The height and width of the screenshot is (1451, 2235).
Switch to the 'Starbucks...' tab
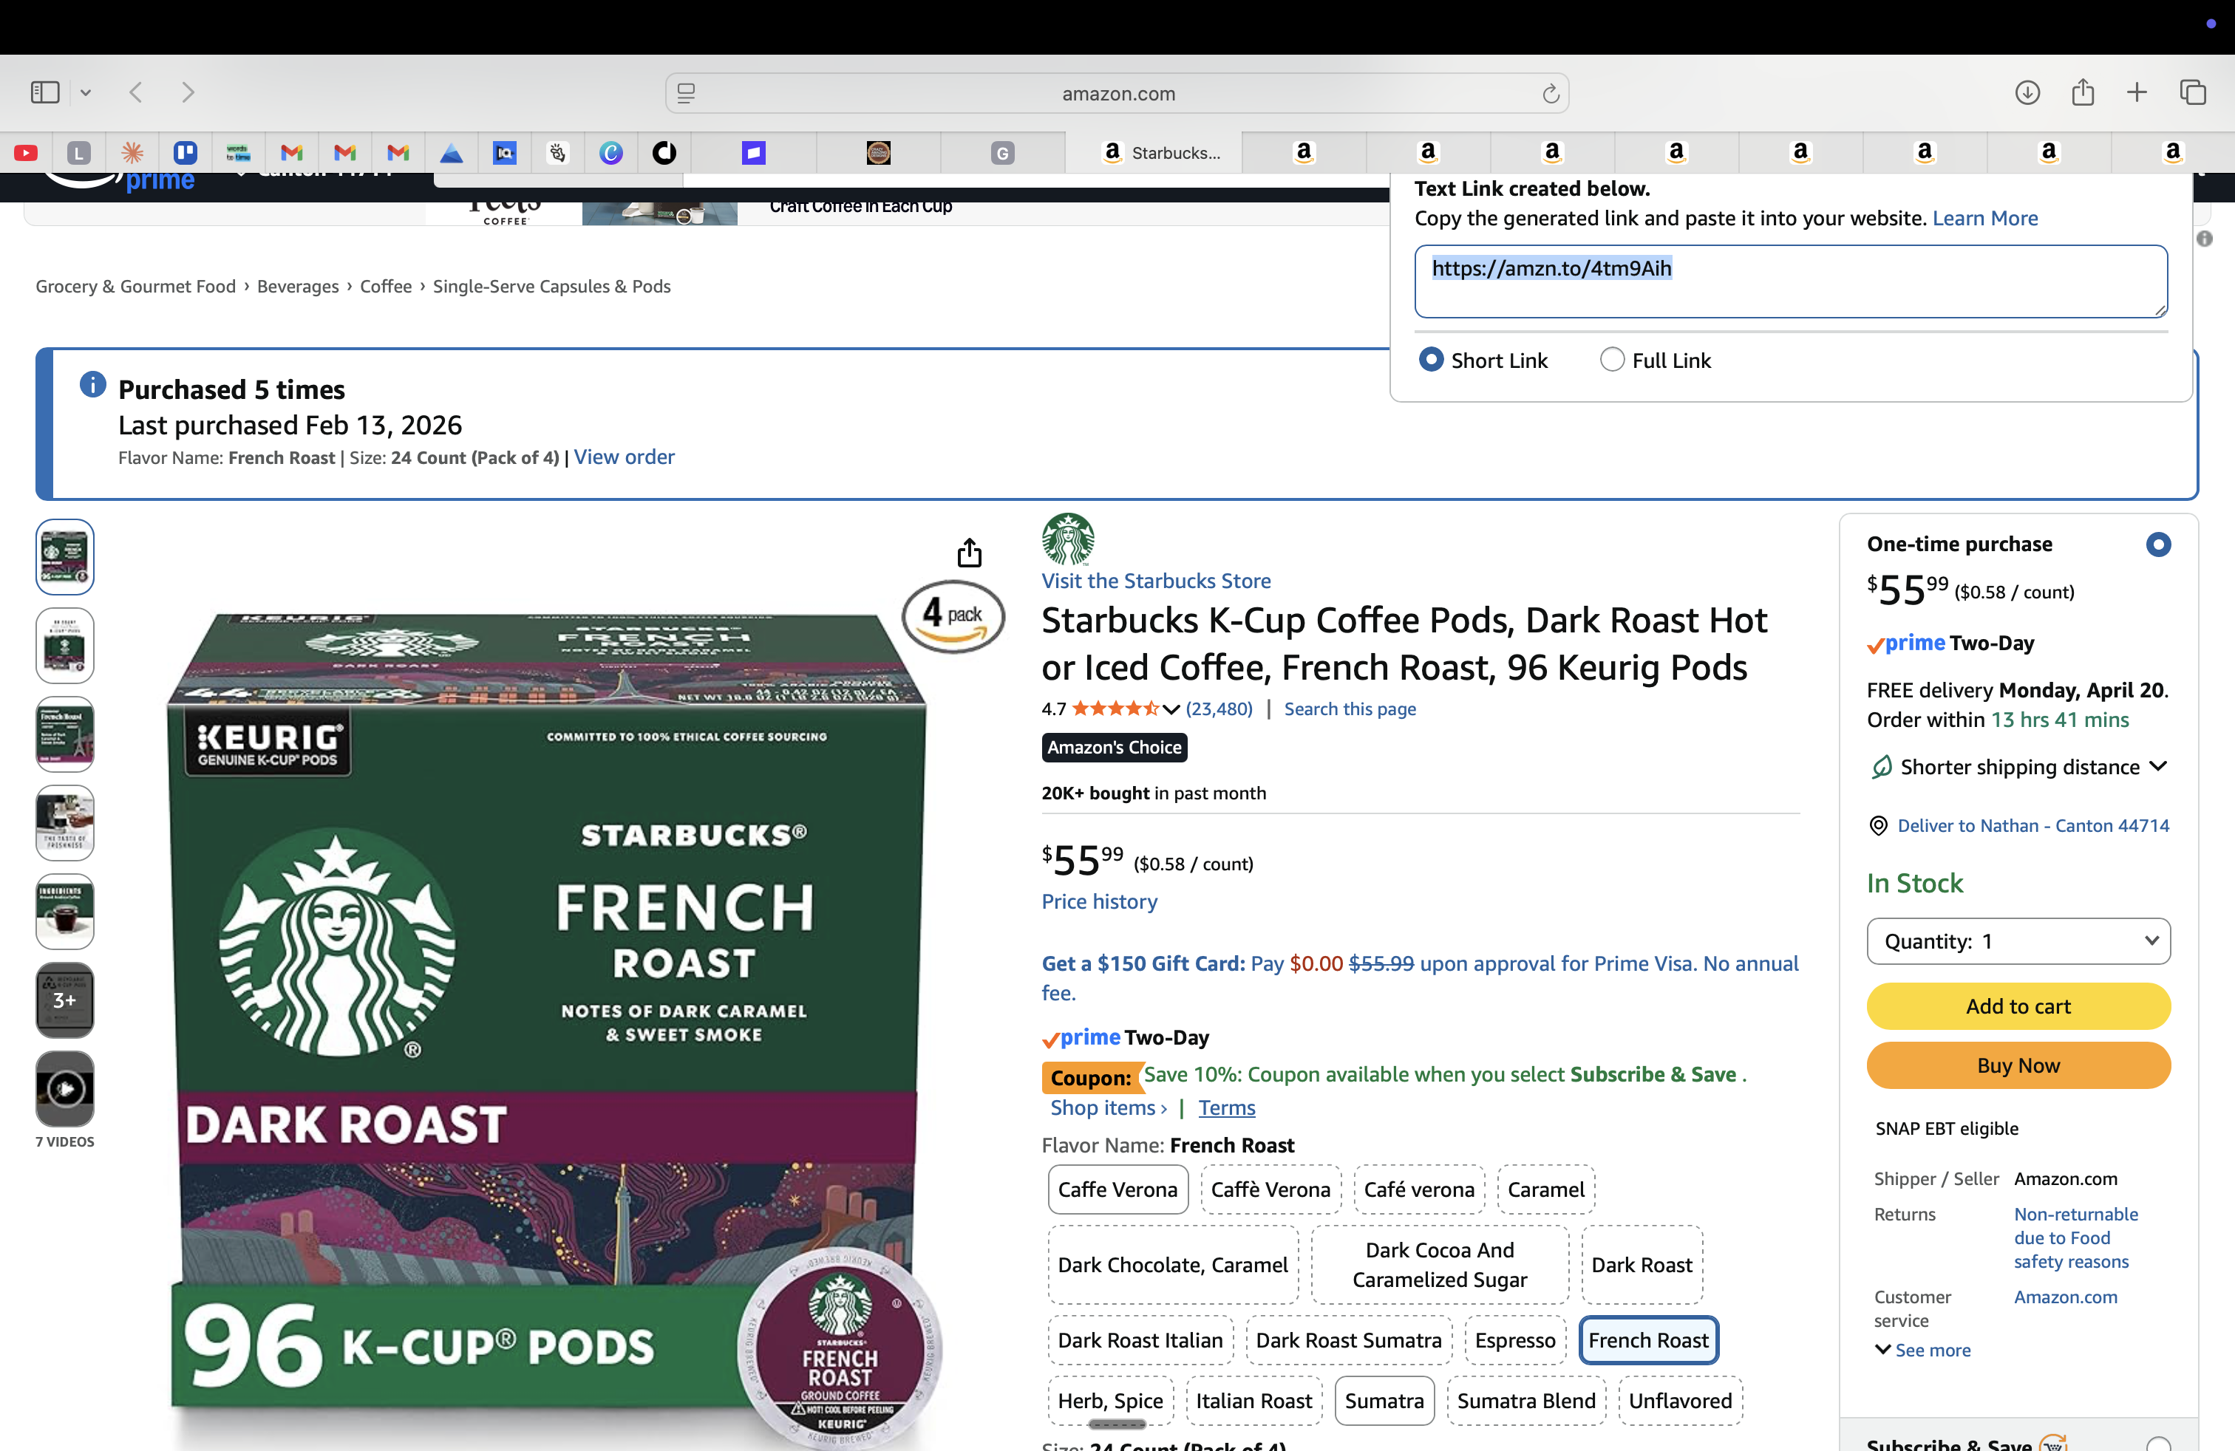pyautogui.click(x=1154, y=152)
